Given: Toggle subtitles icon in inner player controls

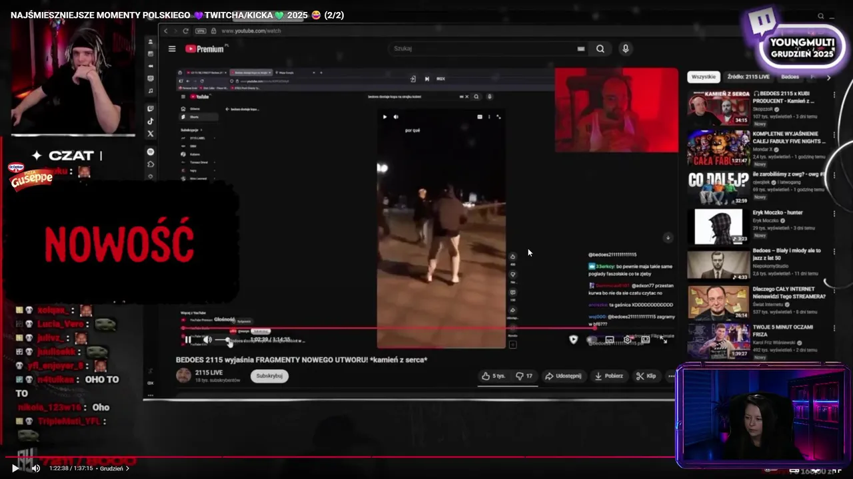Looking at the screenshot, I should click(x=609, y=340).
